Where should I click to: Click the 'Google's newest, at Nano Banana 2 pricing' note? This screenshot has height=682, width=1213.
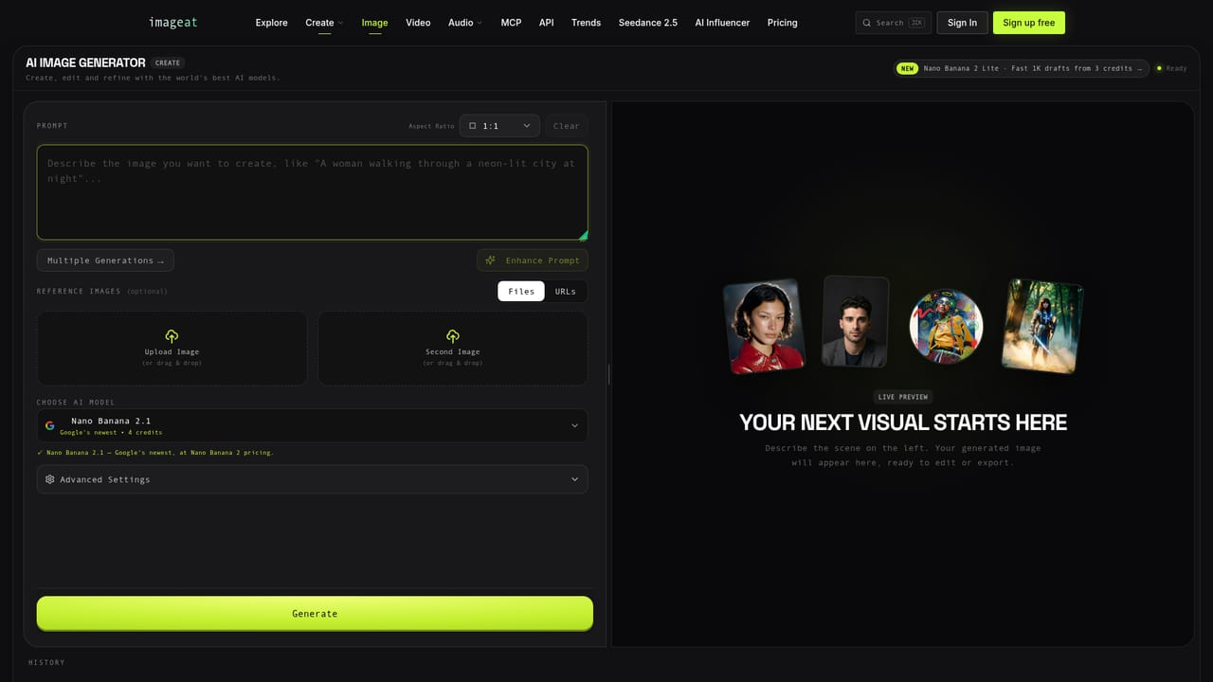pos(155,453)
